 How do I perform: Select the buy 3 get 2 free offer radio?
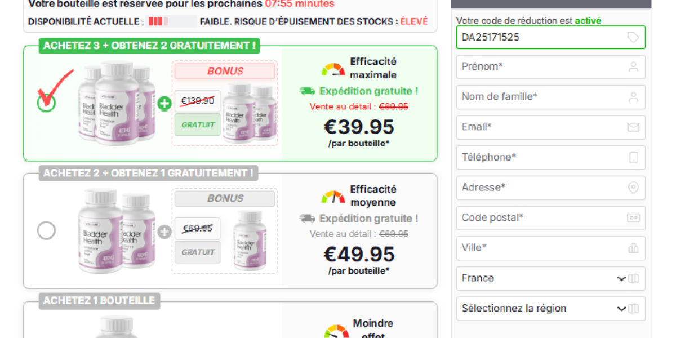46,102
